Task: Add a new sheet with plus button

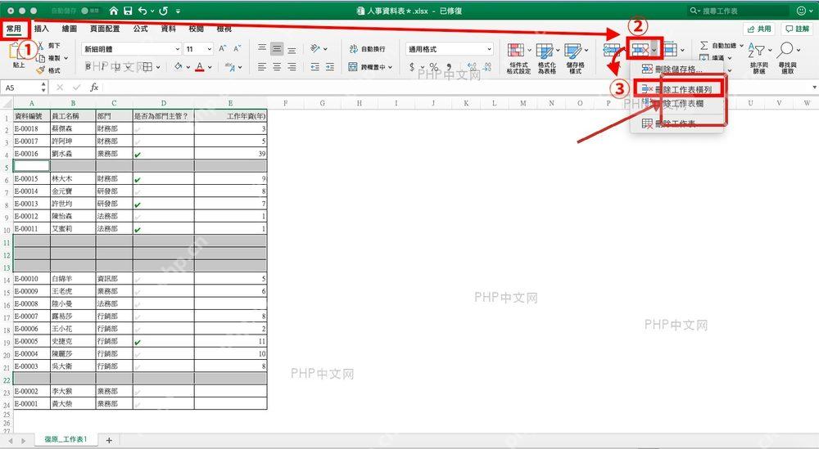Action: [x=109, y=440]
